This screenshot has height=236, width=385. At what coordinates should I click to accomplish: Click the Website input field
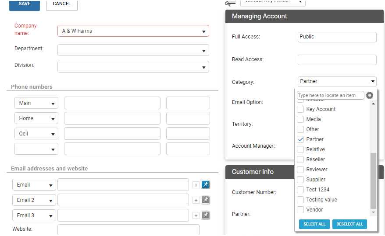pos(128,229)
